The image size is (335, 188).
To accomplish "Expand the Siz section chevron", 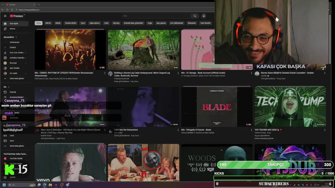I will pyautogui.click(x=8, y=87).
